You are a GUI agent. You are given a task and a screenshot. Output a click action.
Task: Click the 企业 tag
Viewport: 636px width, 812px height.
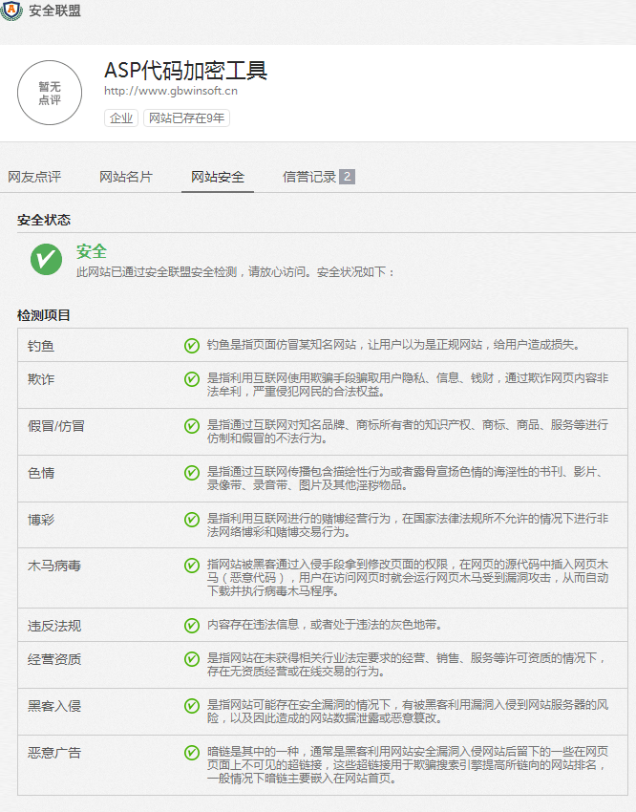[121, 118]
